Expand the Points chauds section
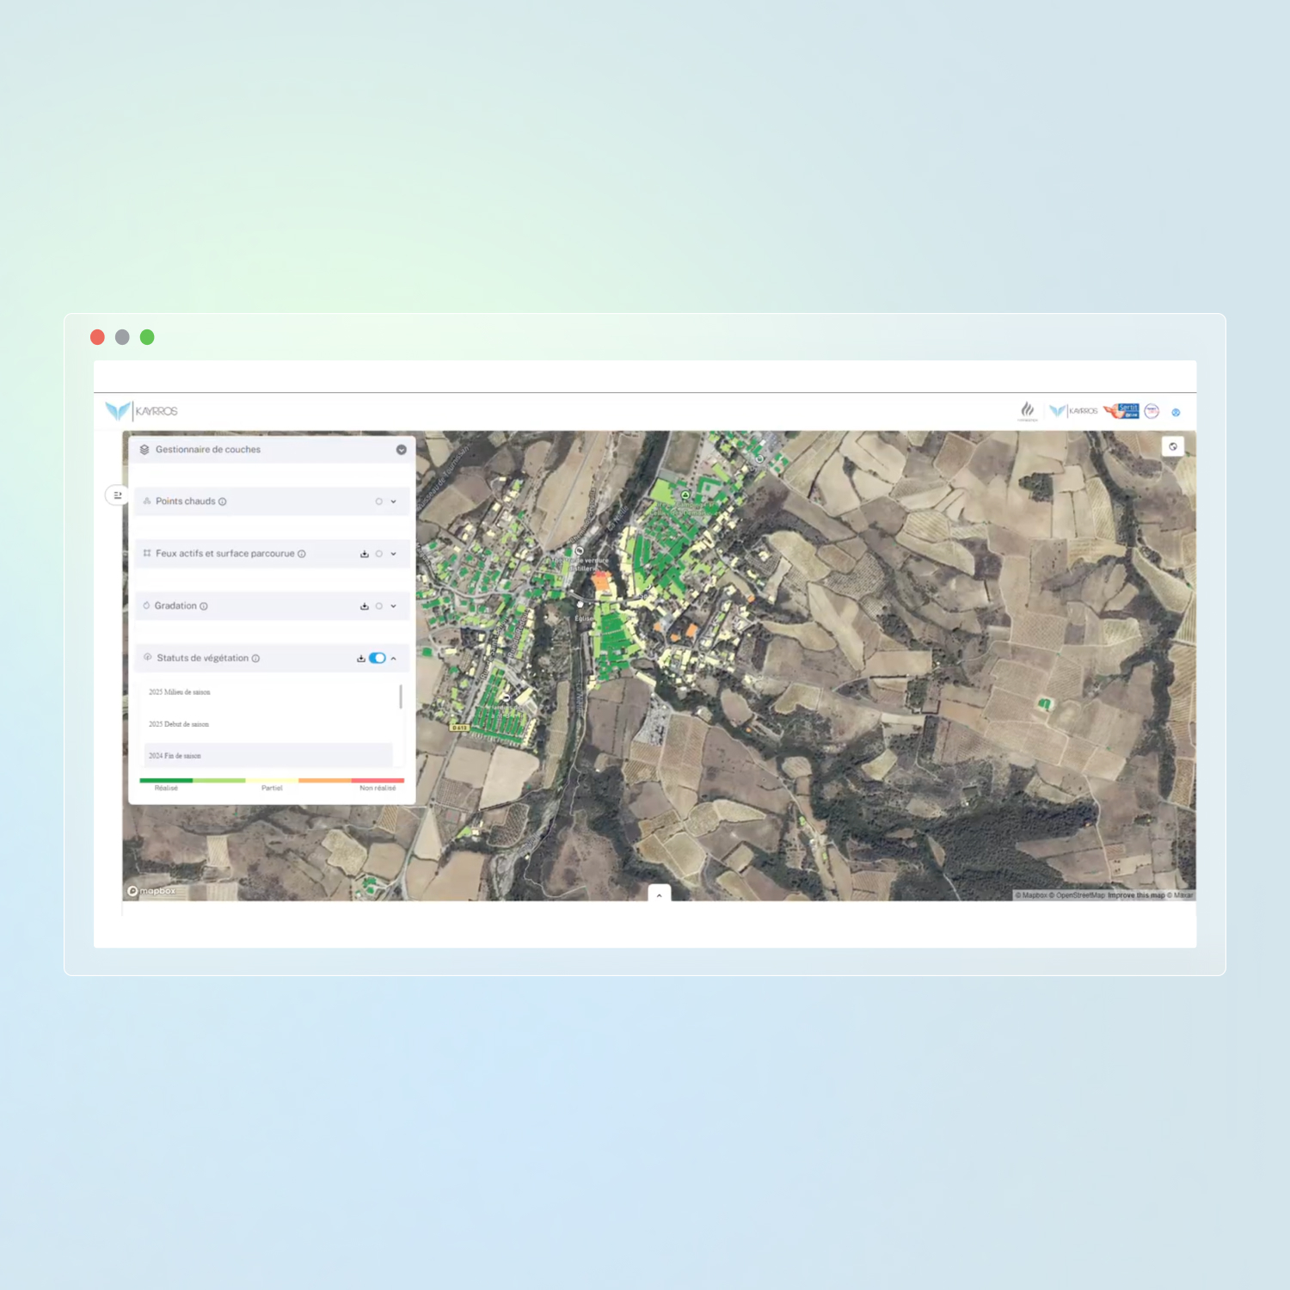 coord(394,501)
